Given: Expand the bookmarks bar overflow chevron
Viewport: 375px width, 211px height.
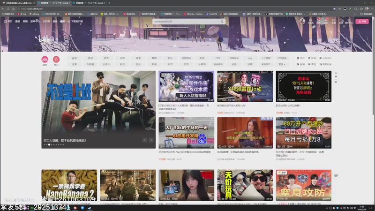Looking at the screenshot, I should point(355,14).
